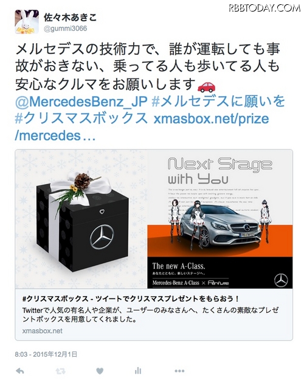304x389 pixels.
Task: Click the RBBTODAY.COM watermark
Action: click(264, 8)
